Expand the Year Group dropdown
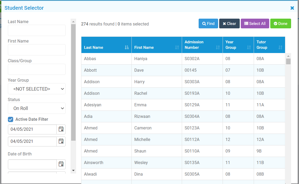The width and height of the screenshot is (299, 184). (x=37, y=89)
